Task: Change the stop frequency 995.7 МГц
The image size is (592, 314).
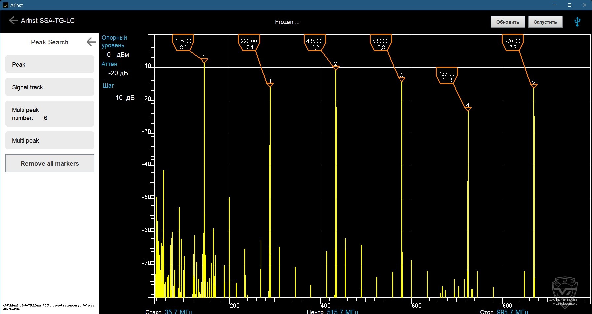Action: coord(512,312)
